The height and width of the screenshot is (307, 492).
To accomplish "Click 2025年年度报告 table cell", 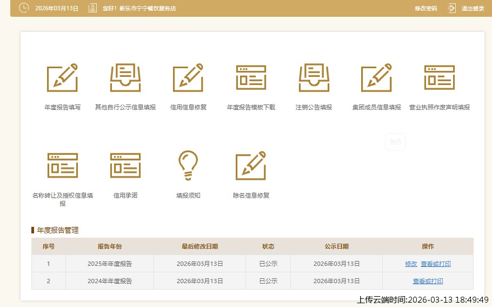I will coord(110,264).
